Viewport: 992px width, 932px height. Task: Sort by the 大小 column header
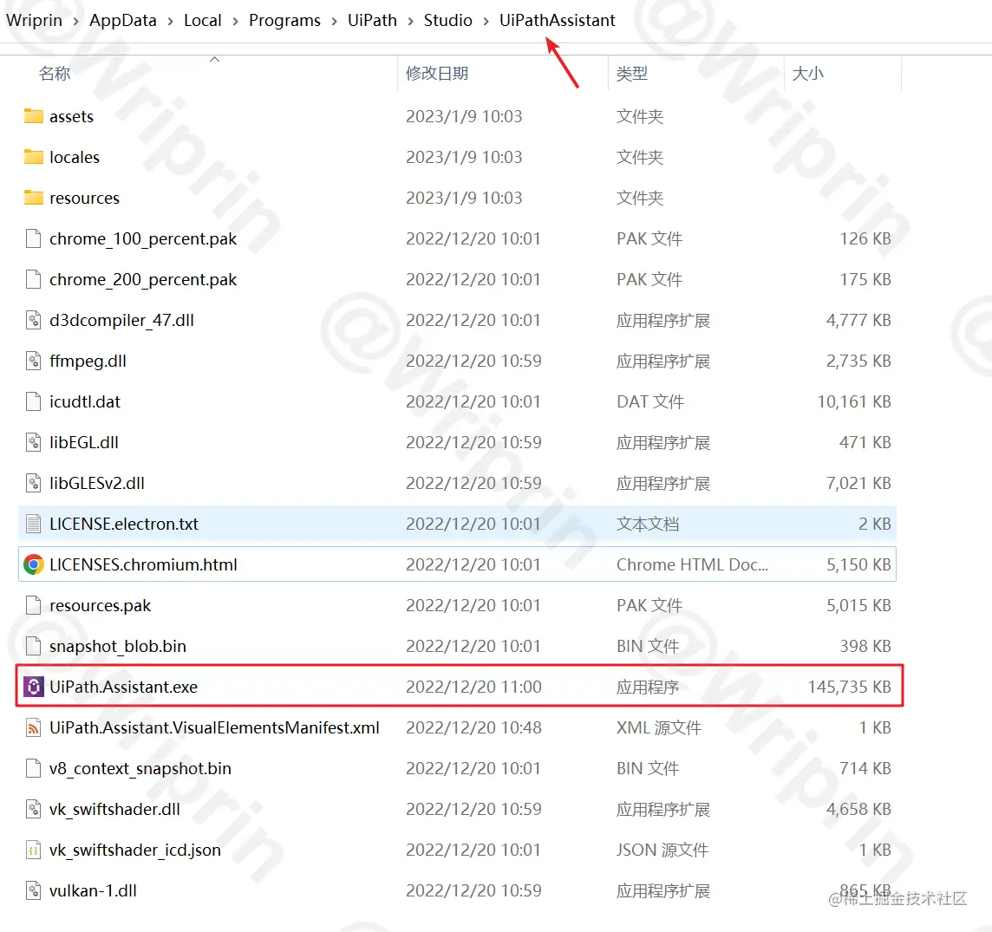pyautogui.click(x=808, y=74)
